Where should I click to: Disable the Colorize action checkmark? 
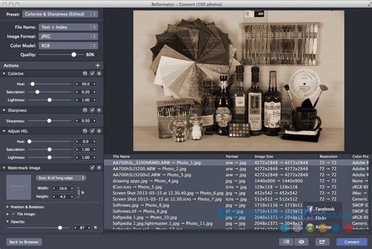pos(92,74)
